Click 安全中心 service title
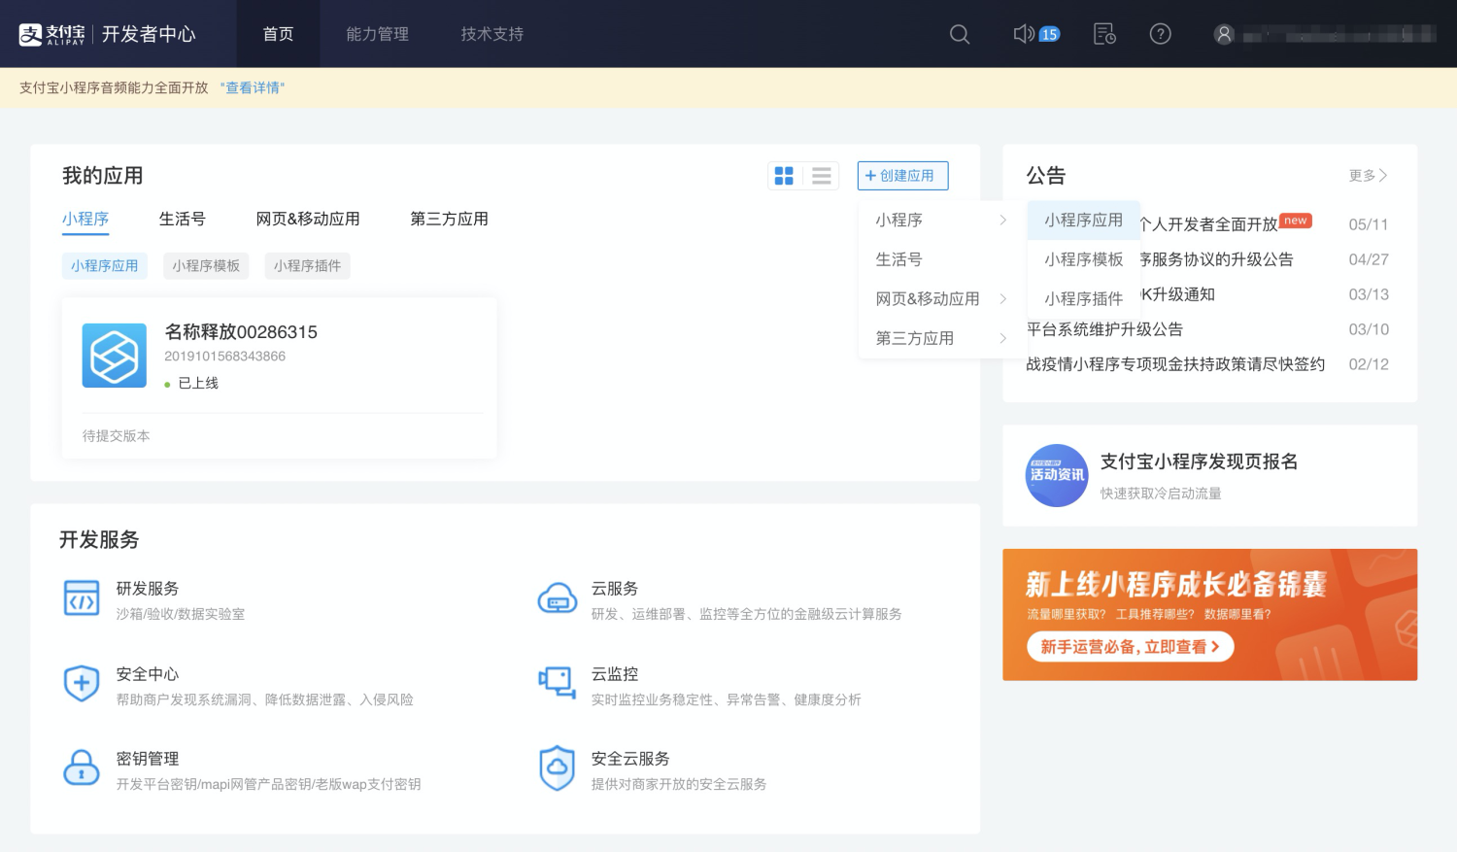The width and height of the screenshot is (1457, 852). [148, 674]
